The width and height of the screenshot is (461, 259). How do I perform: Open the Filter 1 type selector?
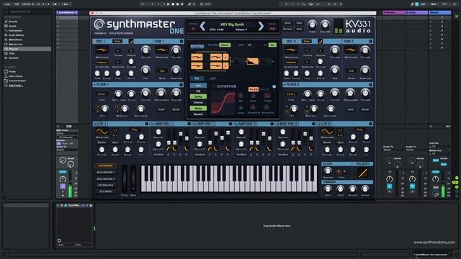(102, 94)
